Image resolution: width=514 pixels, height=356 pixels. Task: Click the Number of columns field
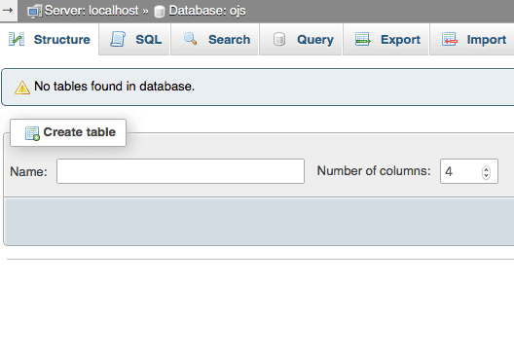(469, 171)
